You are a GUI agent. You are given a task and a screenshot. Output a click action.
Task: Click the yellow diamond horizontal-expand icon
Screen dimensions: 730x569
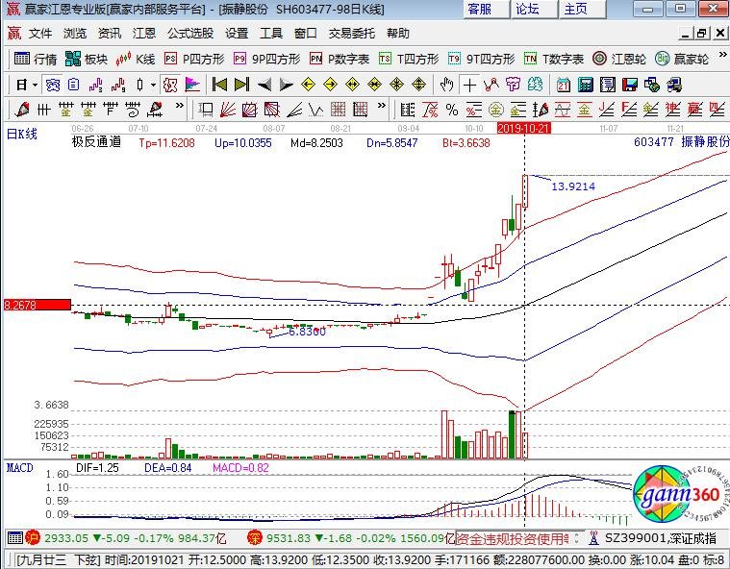[352, 85]
